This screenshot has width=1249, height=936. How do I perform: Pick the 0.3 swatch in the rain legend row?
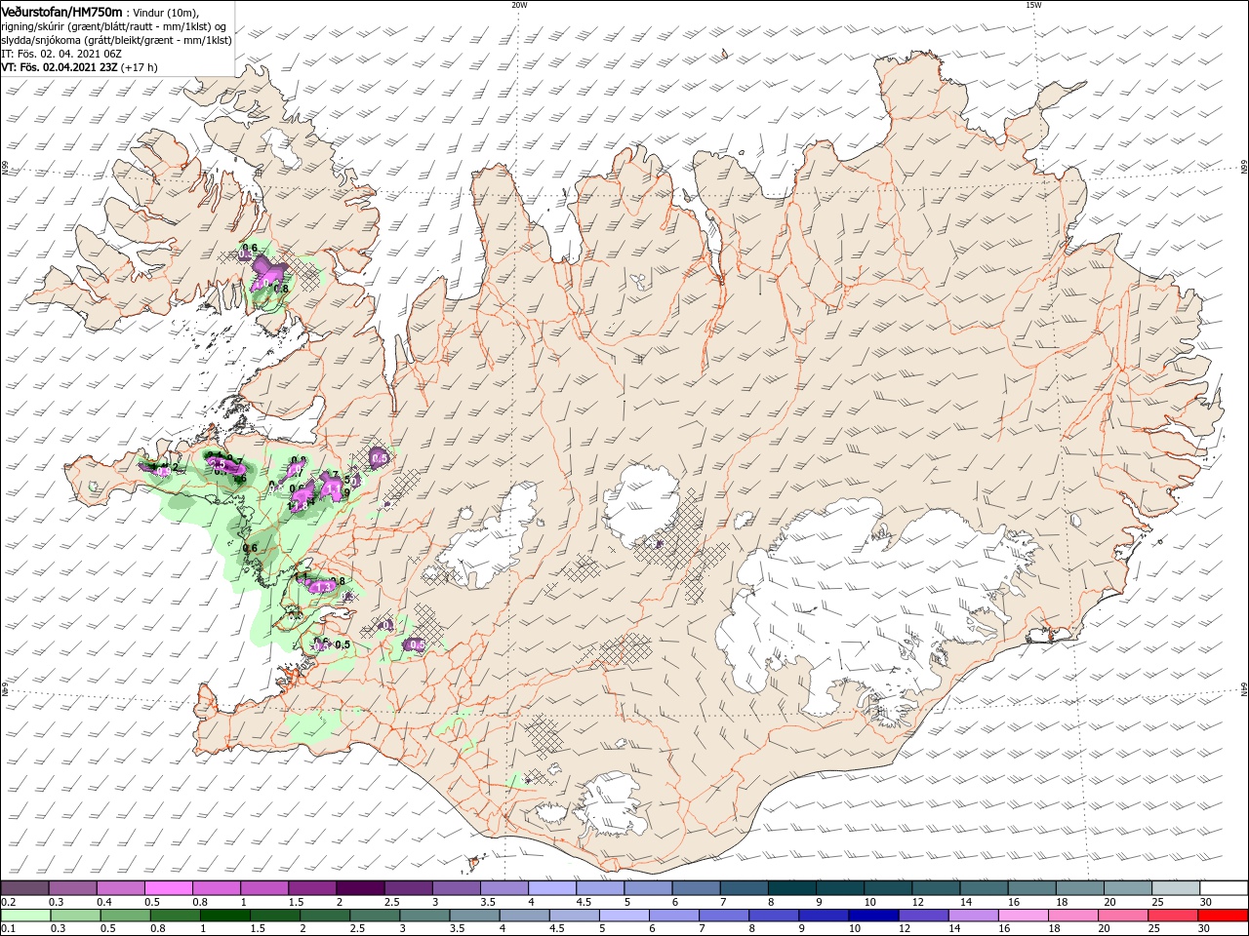pos(75,916)
